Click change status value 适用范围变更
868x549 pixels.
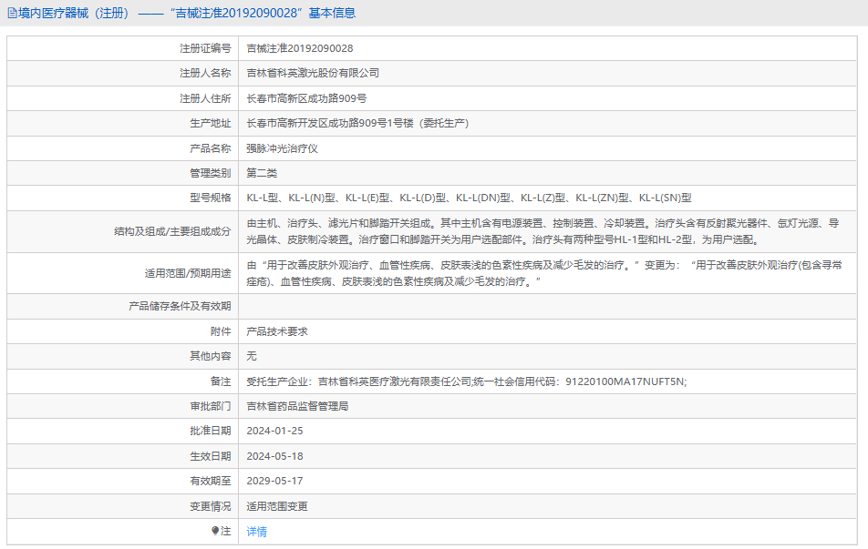pyautogui.click(x=277, y=506)
